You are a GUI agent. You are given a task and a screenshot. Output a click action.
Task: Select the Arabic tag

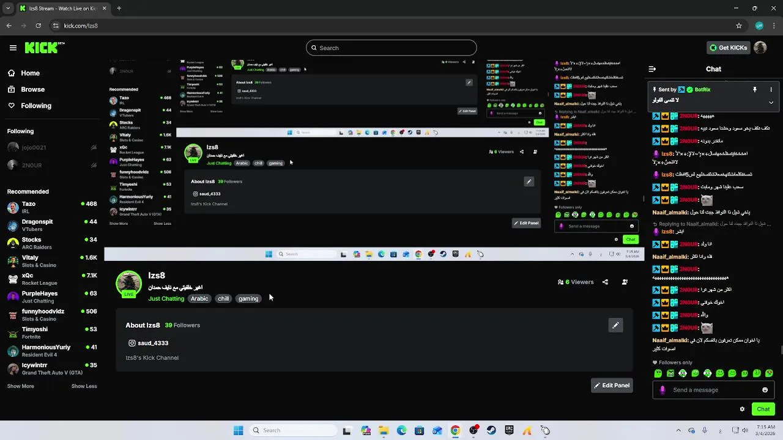click(x=199, y=299)
